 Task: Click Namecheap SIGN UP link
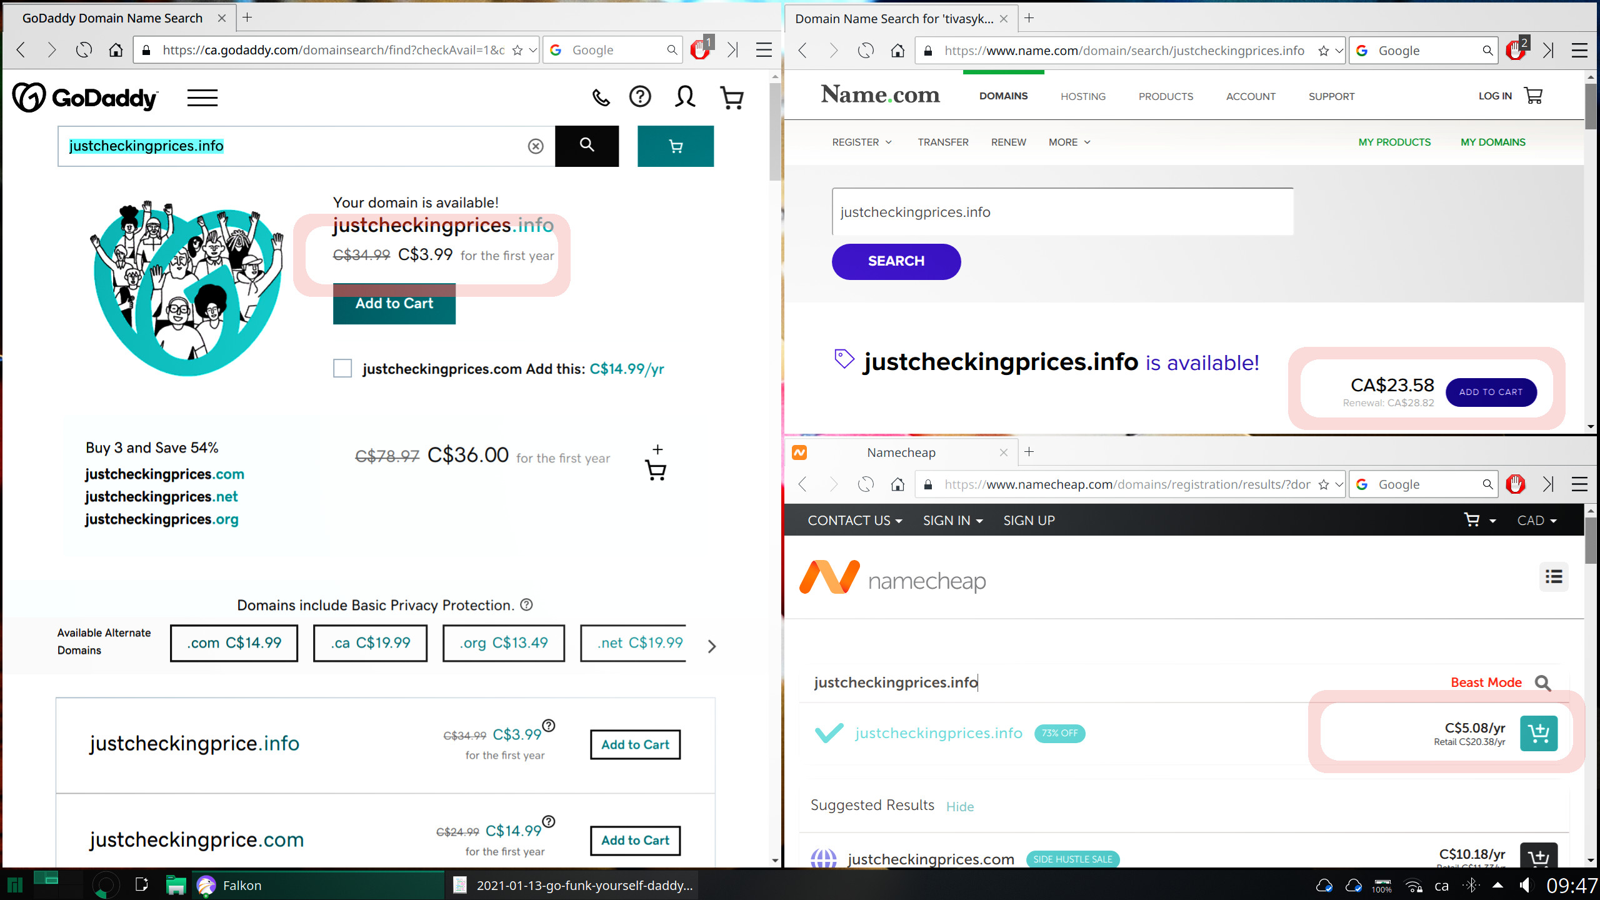point(1029,520)
